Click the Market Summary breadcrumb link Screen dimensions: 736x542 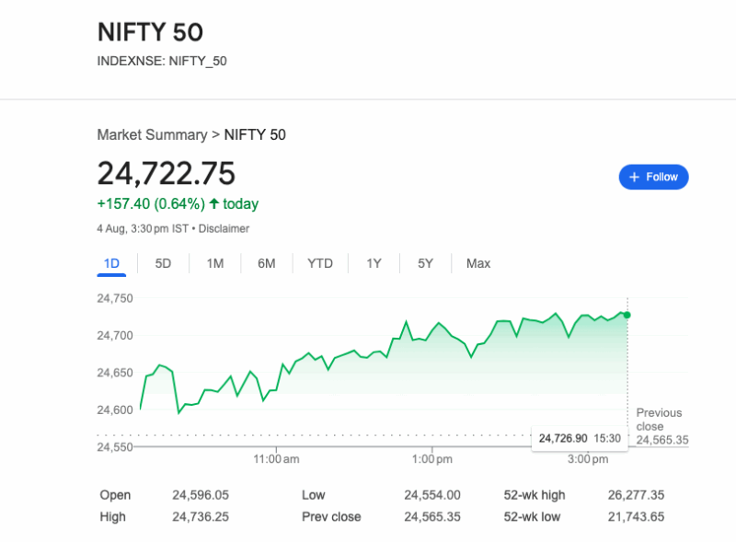(152, 134)
